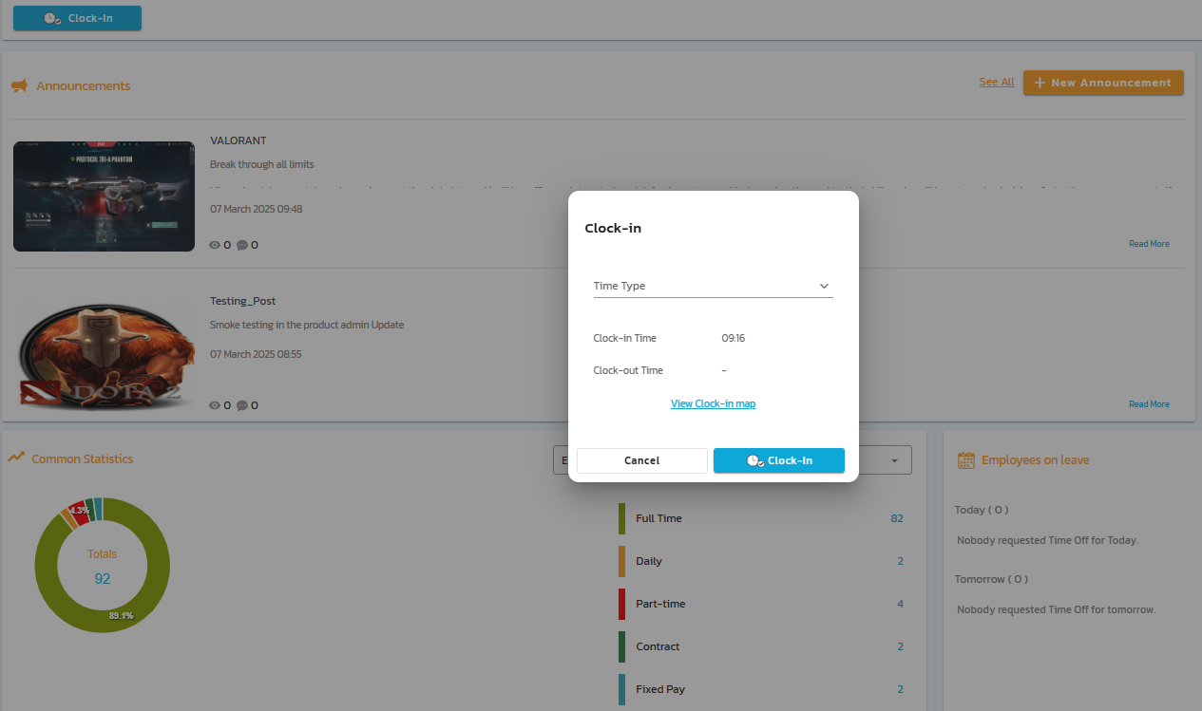
Task: Click the views eye icon under VALORANT post
Action: pos(215,245)
